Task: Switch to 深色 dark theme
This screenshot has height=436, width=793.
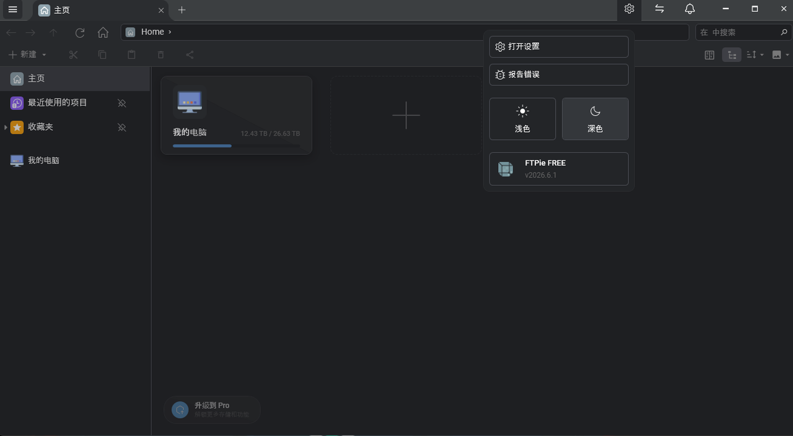Action: pos(595,119)
